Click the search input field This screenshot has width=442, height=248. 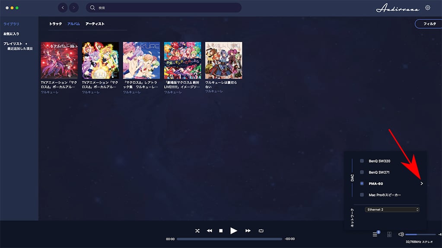(x=164, y=8)
